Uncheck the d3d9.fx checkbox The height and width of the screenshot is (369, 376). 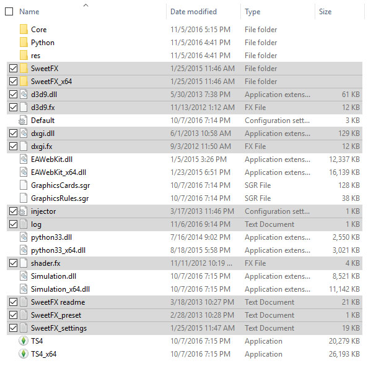(x=13, y=107)
